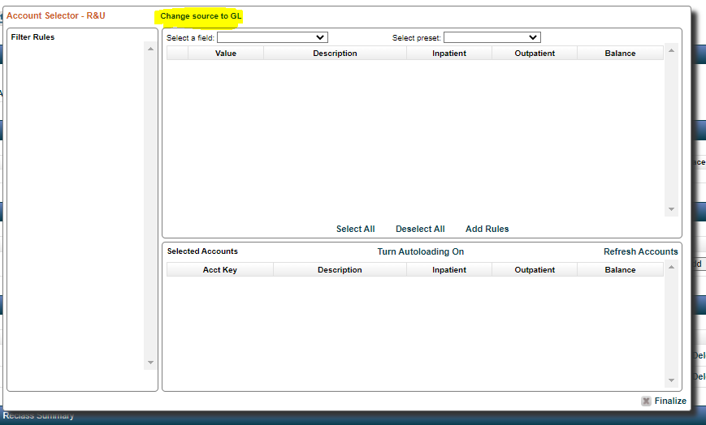Click the Account Selector - R&U title
This screenshot has width=706, height=425.
[56, 15]
